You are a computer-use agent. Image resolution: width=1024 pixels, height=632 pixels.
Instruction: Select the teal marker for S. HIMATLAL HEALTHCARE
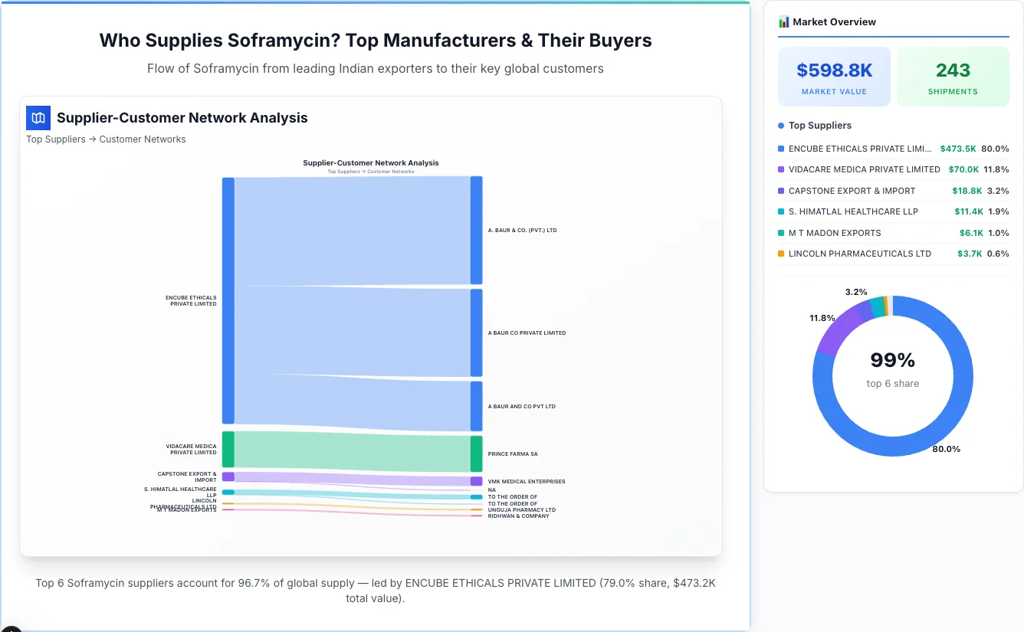point(780,211)
